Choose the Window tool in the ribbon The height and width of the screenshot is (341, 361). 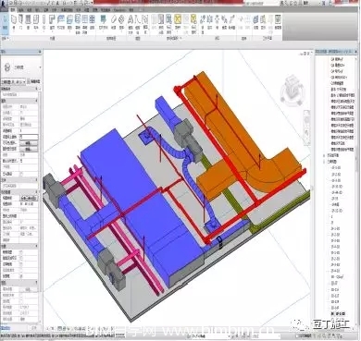point(28,22)
